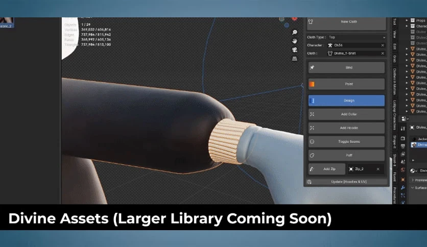The width and height of the screenshot is (427, 247).
Task: Click the Puff button
Action: click(x=347, y=155)
